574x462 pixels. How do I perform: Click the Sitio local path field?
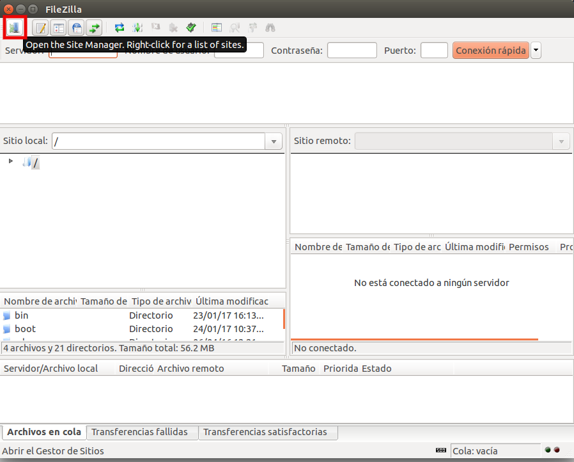click(x=159, y=141)
